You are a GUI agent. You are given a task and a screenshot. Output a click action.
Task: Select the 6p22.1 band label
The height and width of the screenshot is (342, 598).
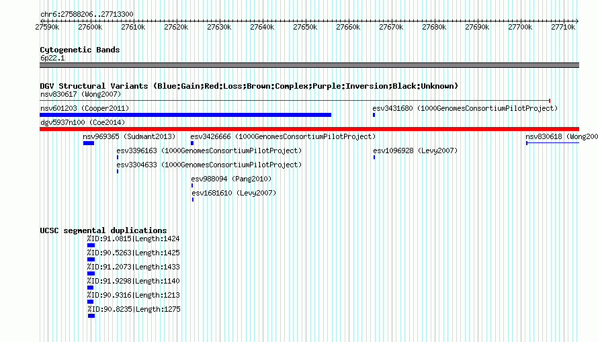tap(52, 58)
